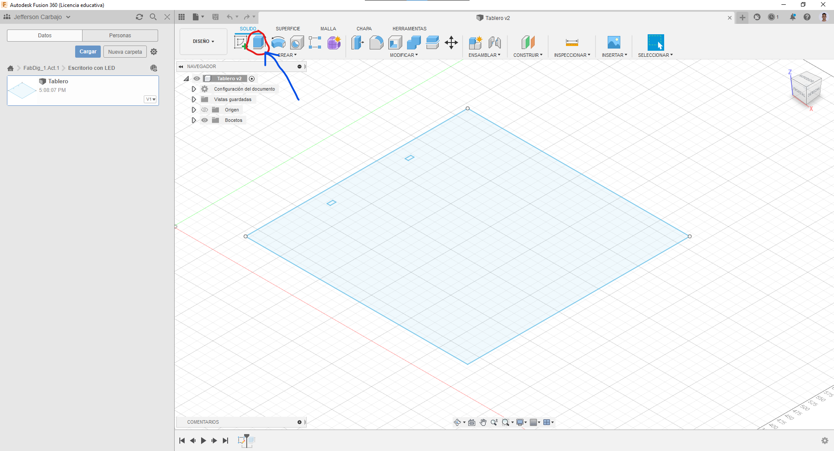Viewport: 834px width, 451px height.
Task: Activate the Select tool icon
Action: [655, 42]
